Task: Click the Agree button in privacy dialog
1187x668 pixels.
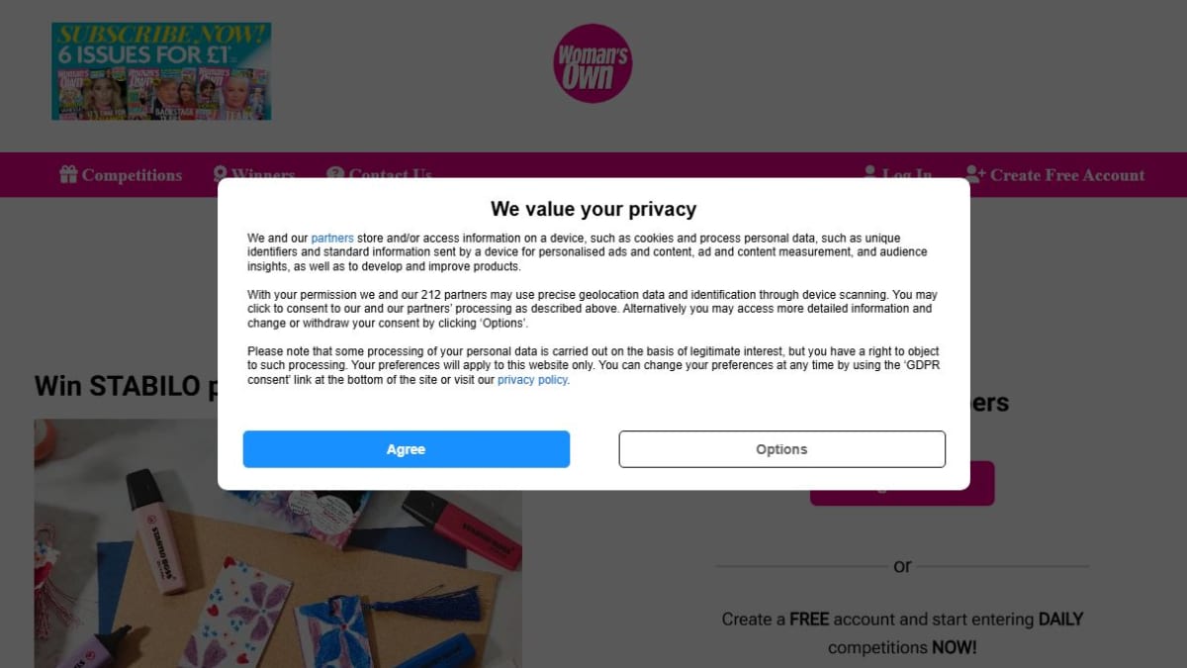Action: [406, 449]
